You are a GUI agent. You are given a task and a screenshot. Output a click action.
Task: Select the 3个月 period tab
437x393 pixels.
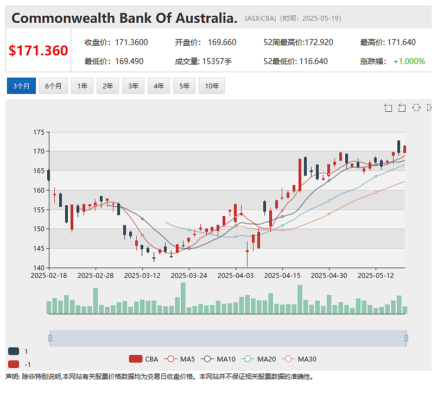click(x=22, y=86)
